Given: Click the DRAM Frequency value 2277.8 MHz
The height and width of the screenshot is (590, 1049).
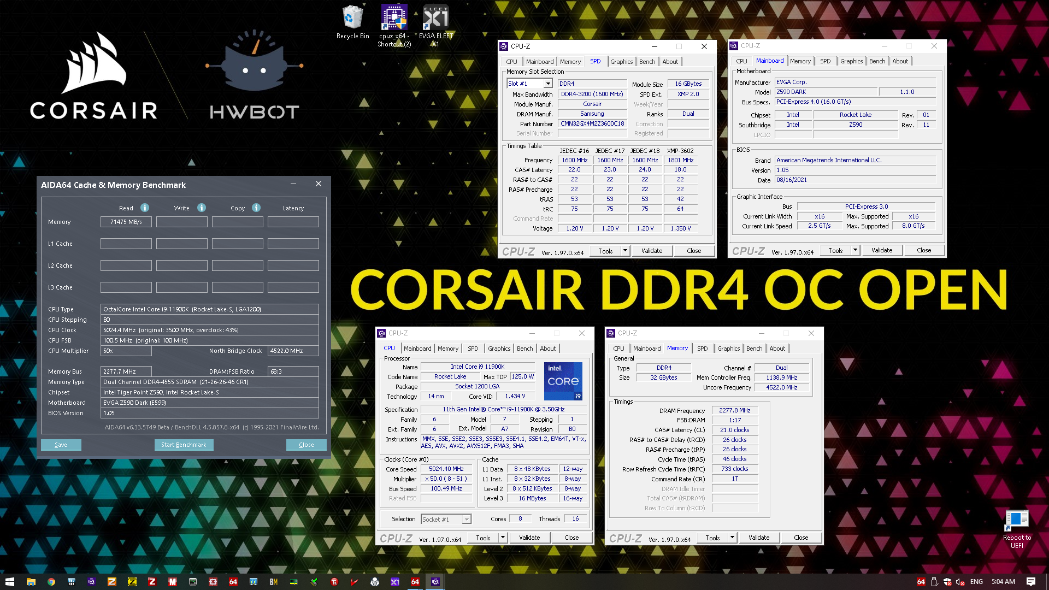Looking at the screenshot, I should (734, 410).
